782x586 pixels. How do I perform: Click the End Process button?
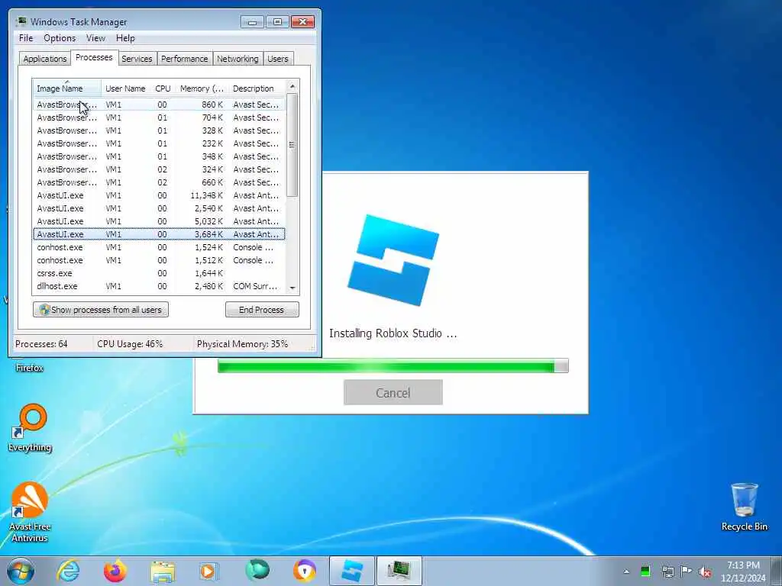point(262,310)
